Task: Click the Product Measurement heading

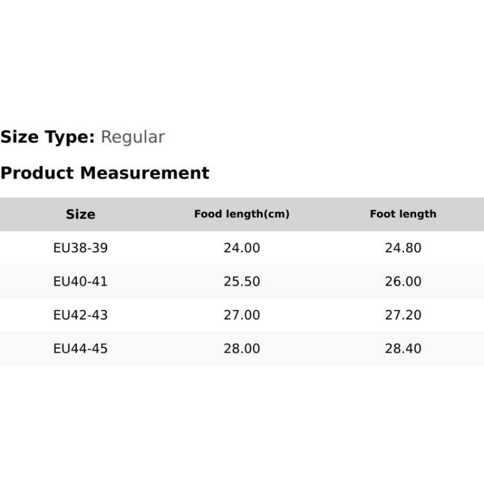Action: [105, 173]
